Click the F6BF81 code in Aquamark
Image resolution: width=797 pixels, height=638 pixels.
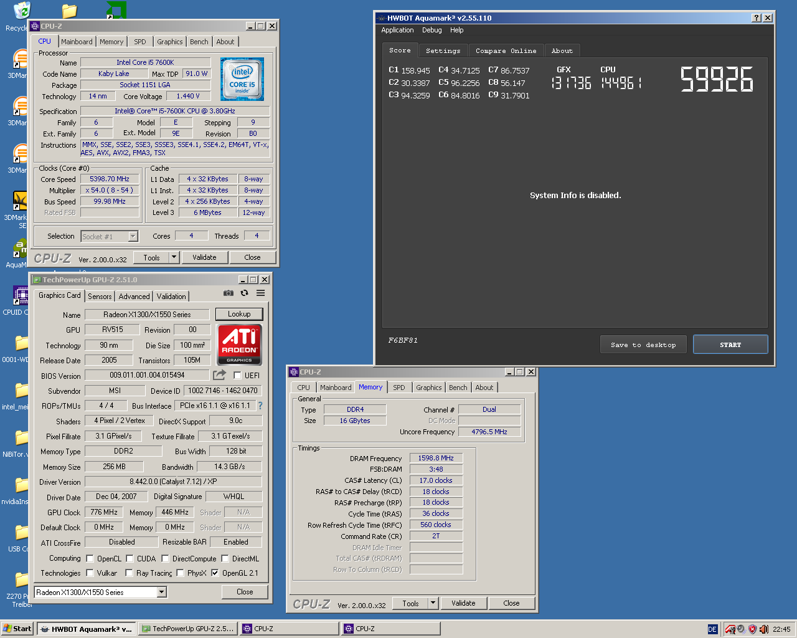(403, 340)
